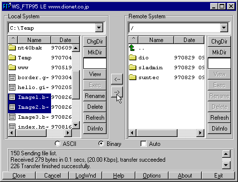This screenshot has width=238, height=182.
Task: Click remote list scroll right arrow
Action: [x=200, y=133]
